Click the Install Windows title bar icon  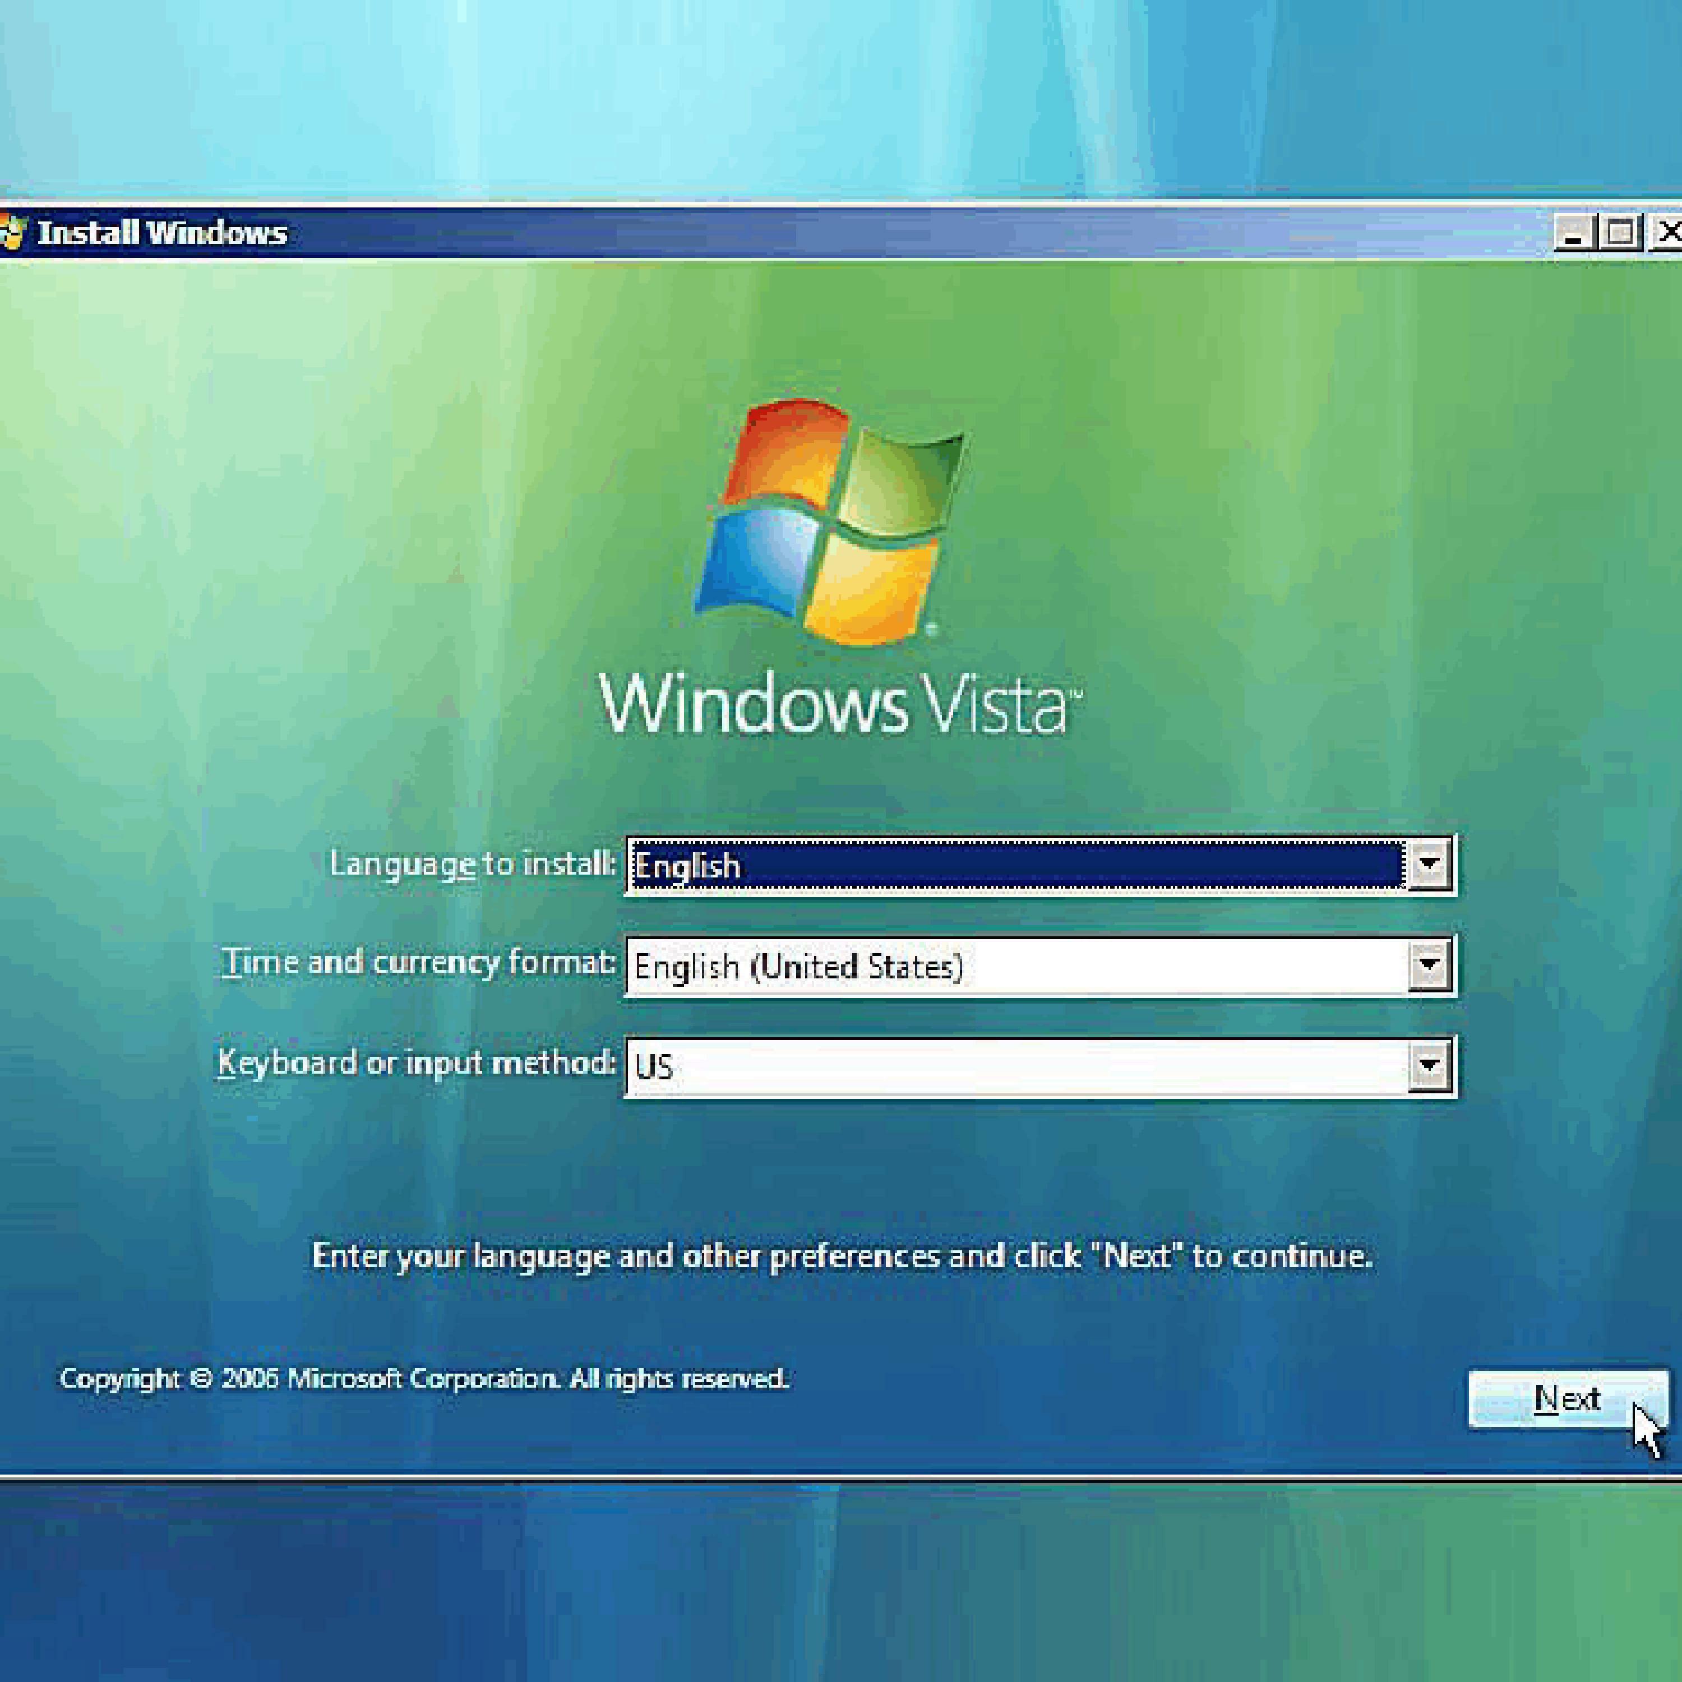tap(12, 233)
